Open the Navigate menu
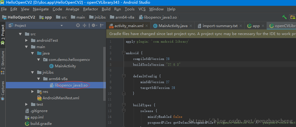The width and height of the screenshot is (296, 127). click(x=41, y=9)
